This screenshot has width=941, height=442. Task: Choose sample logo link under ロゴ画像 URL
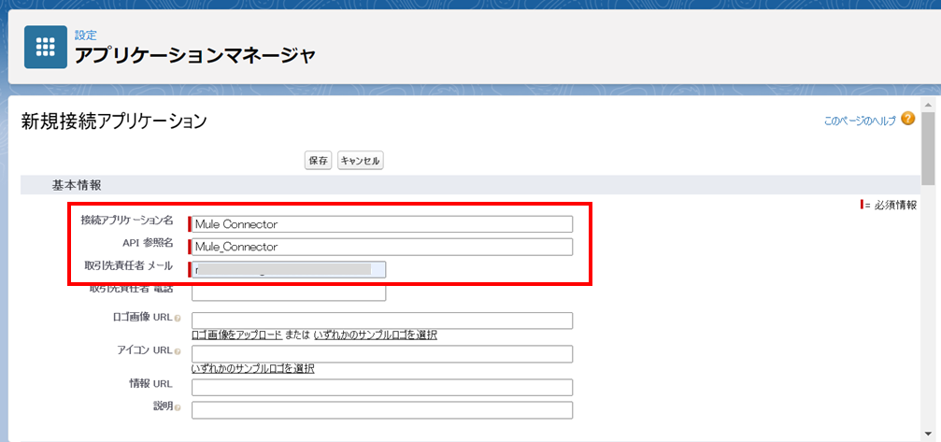click(376, 335)
